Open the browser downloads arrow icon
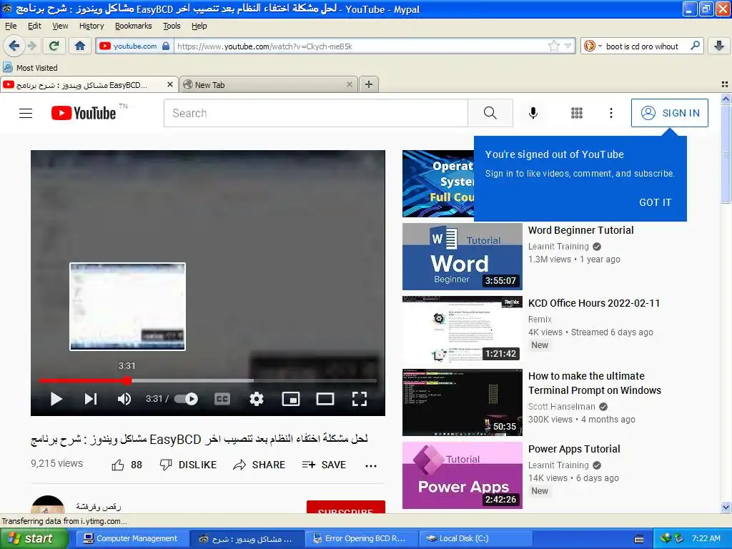This screenshot has height=549, width=732. (x=719, y=46)
